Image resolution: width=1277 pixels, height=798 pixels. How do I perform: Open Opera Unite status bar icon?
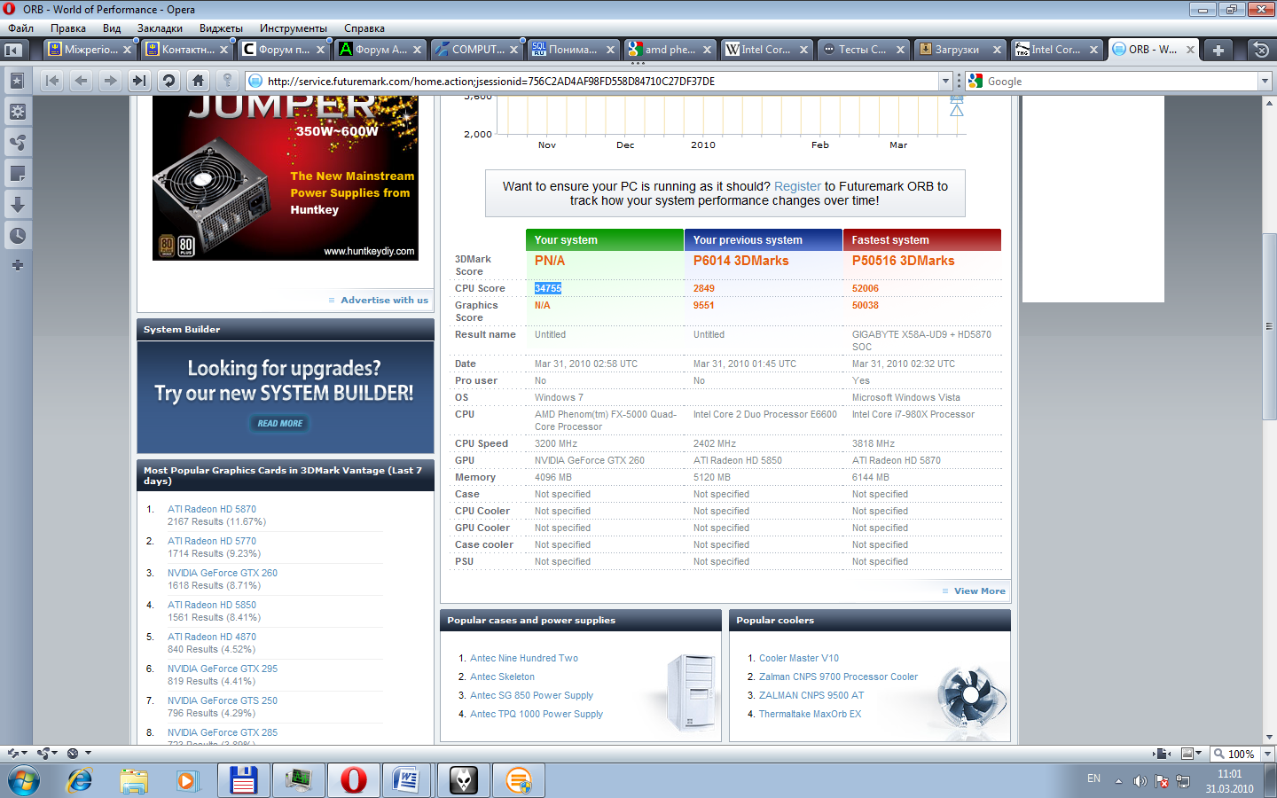pyautogui.click(x=47, y=754)
